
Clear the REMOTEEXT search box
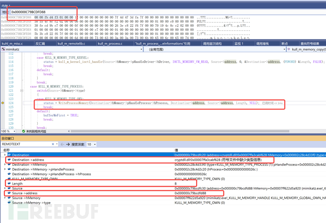(x=53, y=144)
